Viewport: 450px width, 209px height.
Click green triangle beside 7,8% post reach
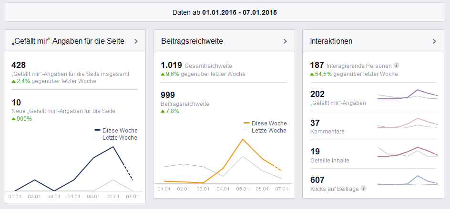point(163,111)
